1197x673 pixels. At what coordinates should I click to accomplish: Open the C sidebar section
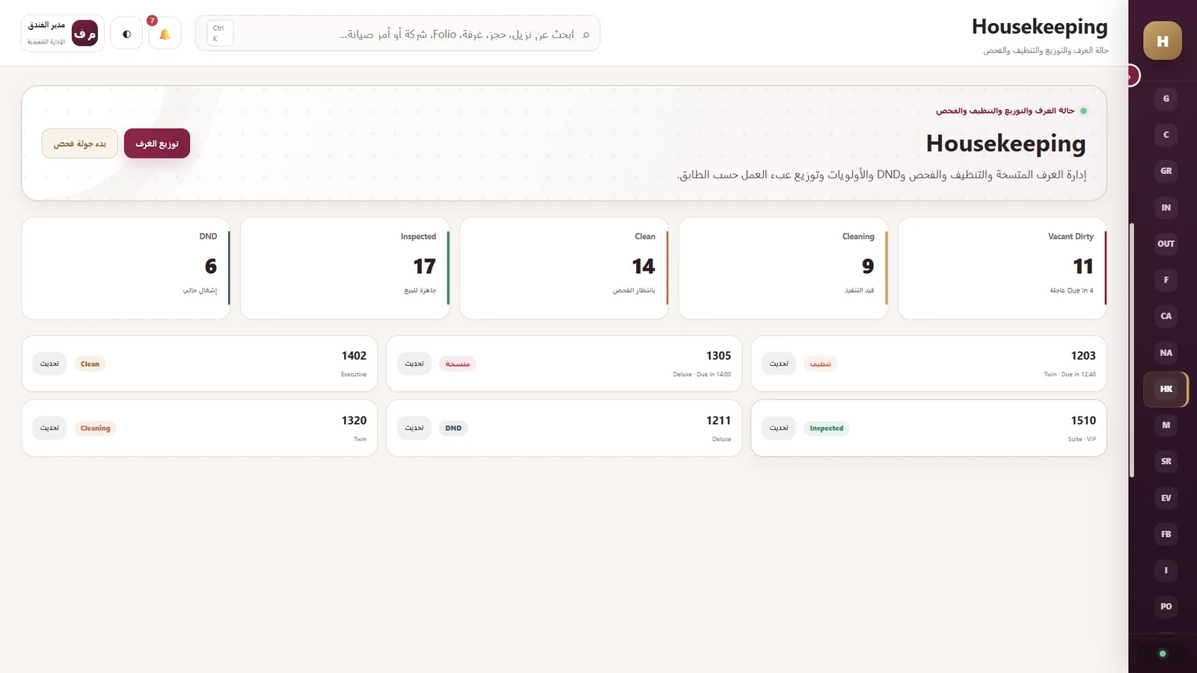(1166, 135)
